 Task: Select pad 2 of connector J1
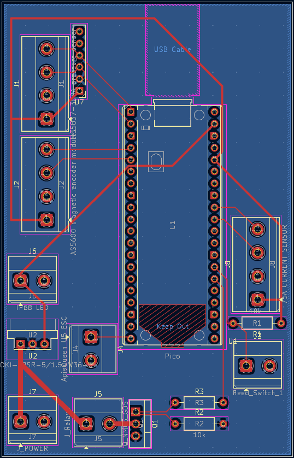pyautogui.click(x=46, y=95)
